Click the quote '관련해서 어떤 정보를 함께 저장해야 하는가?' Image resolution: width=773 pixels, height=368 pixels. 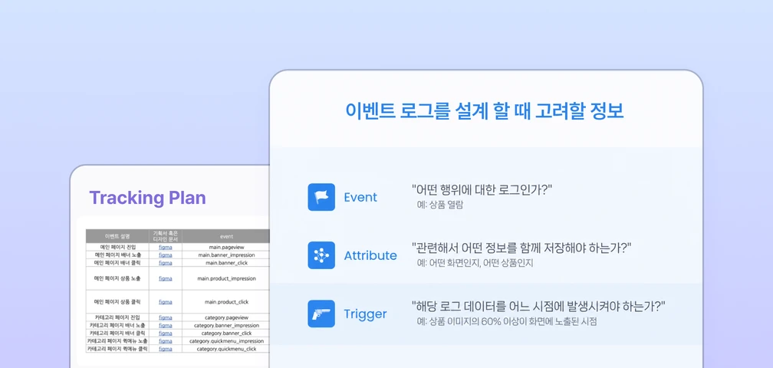[522, 248]
